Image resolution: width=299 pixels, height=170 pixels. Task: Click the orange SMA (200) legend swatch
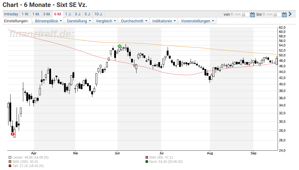(x=10, y=162)
